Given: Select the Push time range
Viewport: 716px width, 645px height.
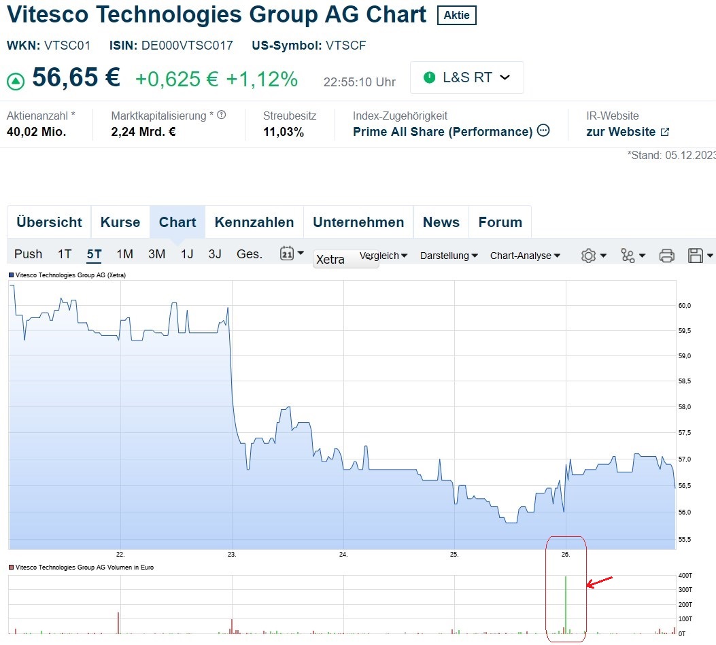Looking at the screenshot, I should point(28,254).
